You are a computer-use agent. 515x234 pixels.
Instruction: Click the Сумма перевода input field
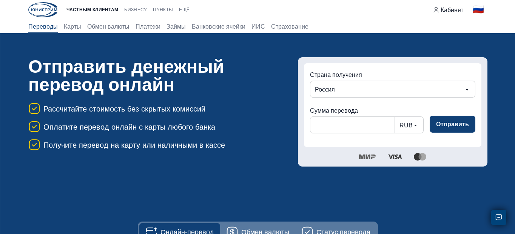[352, 125]
